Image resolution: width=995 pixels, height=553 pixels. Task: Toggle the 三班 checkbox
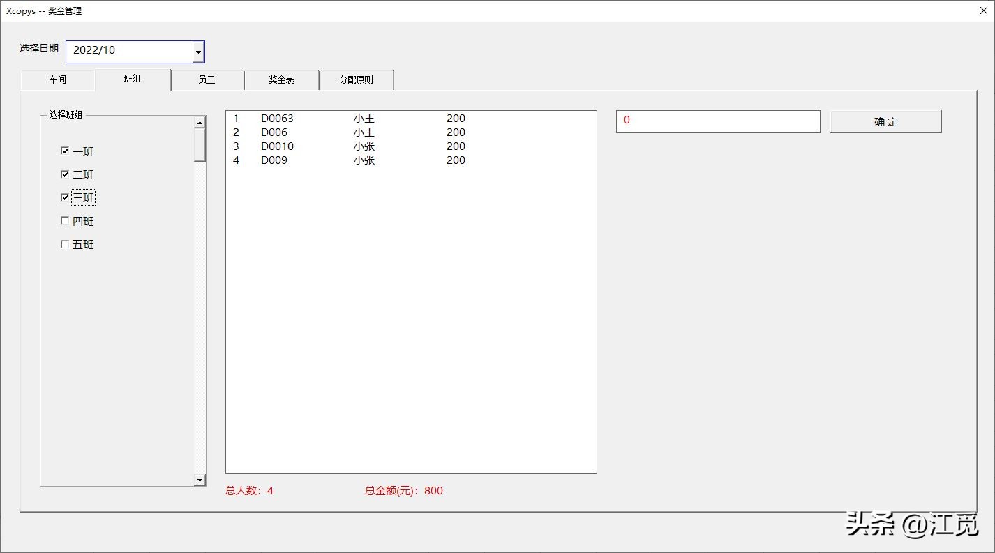[65, 197]
